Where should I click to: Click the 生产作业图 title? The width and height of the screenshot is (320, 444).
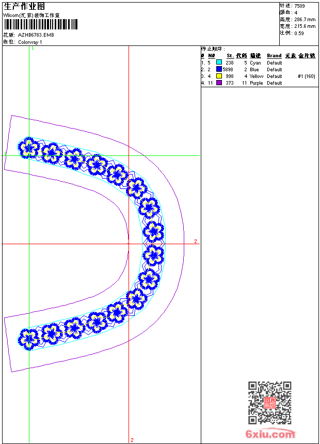24,7
